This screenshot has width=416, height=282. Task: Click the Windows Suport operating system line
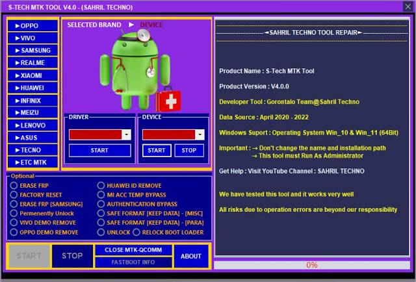coord(309,133)
